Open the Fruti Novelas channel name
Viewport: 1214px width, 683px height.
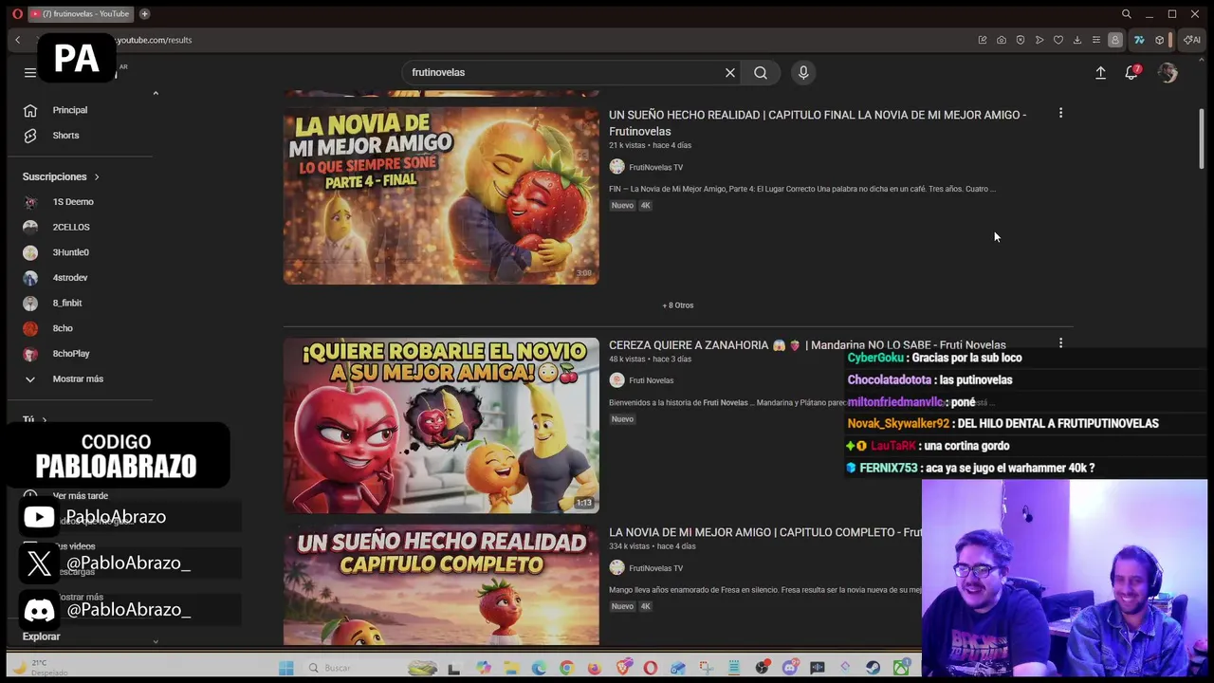[651, 380]
